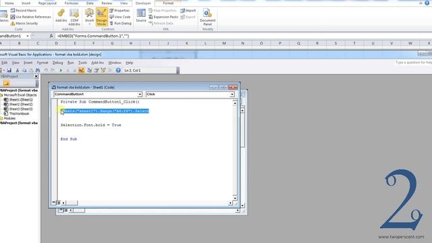Screen dimensions: 432x243
Task: Select Sheet1 (Sheet1) in project tree
Action: [18, 100]
